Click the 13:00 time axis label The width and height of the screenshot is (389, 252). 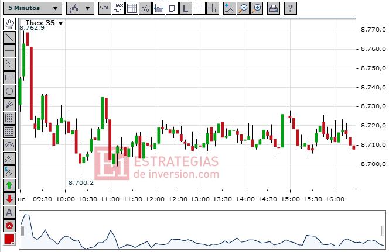[200, 199]
